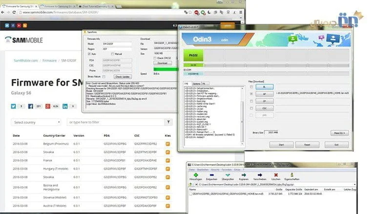Toggle Binary Nature checkbox in SamFirm

pos(104,77)
